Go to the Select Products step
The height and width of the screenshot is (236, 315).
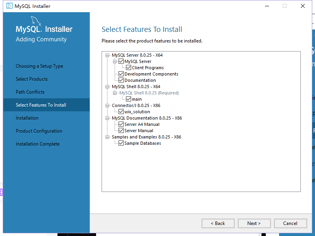[x=32, y=79]
